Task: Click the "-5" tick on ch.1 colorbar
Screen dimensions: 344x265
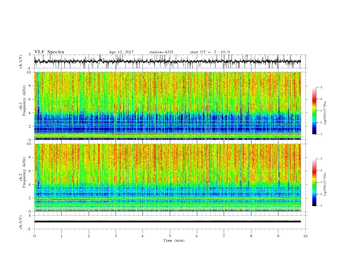Action: click(x=320, y=111)
